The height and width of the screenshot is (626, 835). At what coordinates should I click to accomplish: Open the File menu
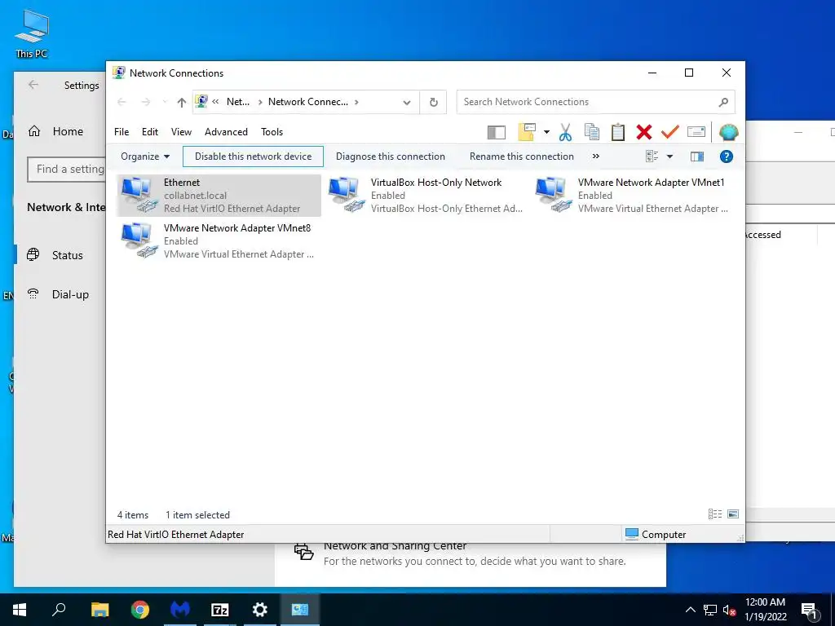point(121,132)
